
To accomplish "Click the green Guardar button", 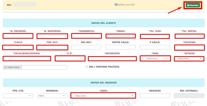I will tap(193, 5).
